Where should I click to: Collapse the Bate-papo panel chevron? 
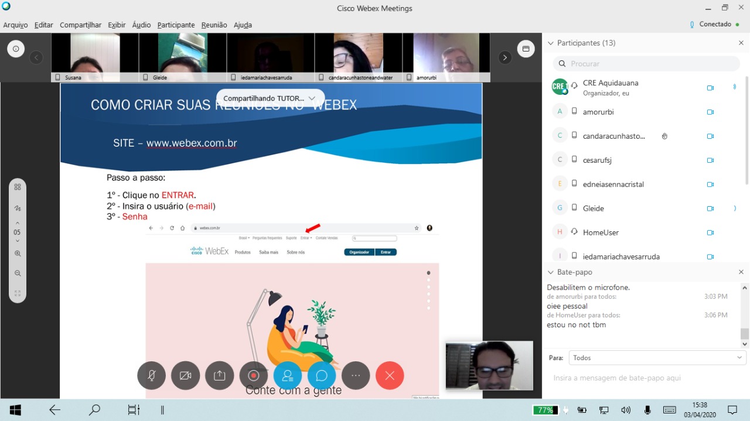click(x=550, y=272)
